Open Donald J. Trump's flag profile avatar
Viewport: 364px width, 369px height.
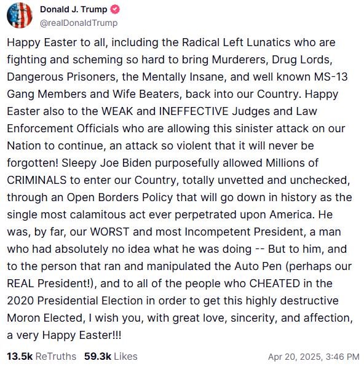[x=20, y=15]
